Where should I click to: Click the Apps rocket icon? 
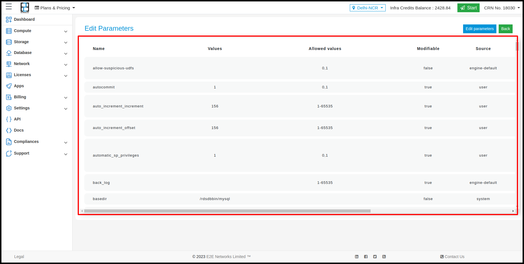click(9, 86)
